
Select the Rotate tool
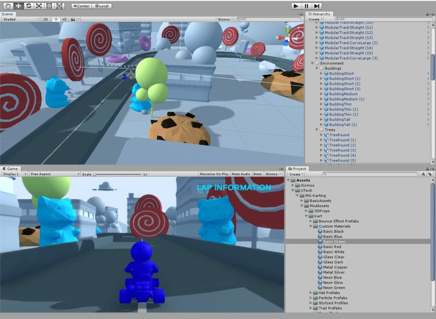pyautogui.click(x=29, y=6)
